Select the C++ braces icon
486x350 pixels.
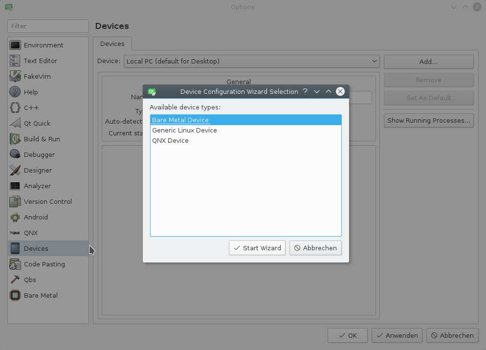(x=15, y=108)
